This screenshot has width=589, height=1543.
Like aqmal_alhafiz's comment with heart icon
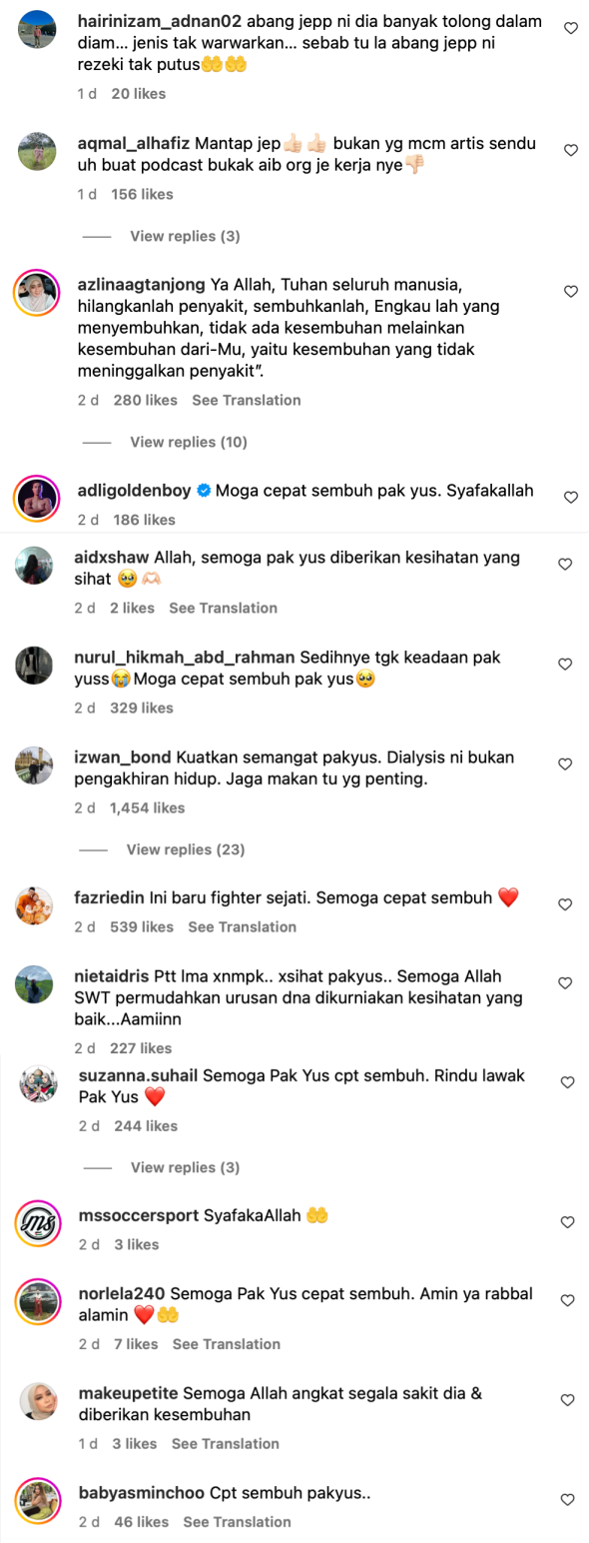(571, 150)
